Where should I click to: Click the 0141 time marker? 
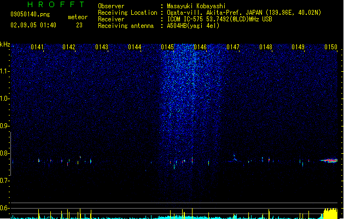click(x=37, y=47)
